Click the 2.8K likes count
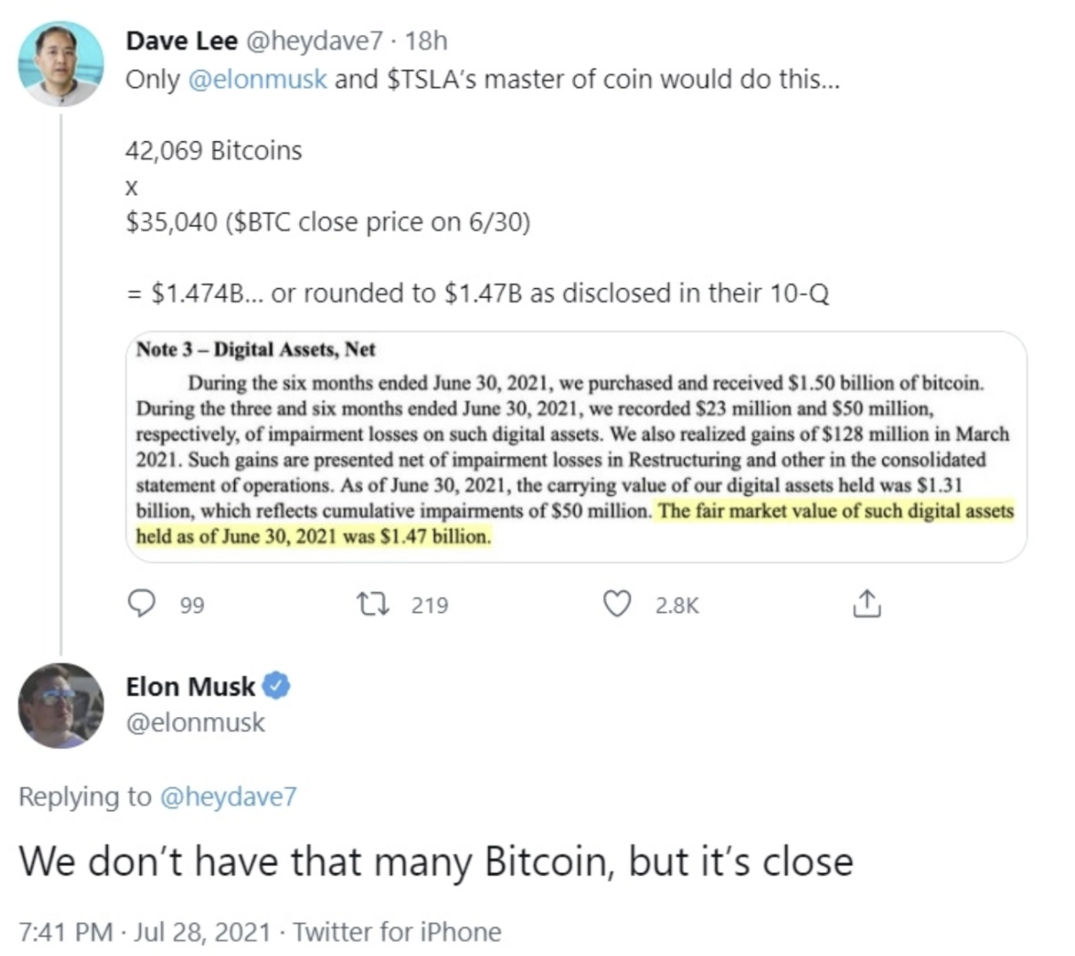Screen dimensions: 1075x956 [677, 605]
